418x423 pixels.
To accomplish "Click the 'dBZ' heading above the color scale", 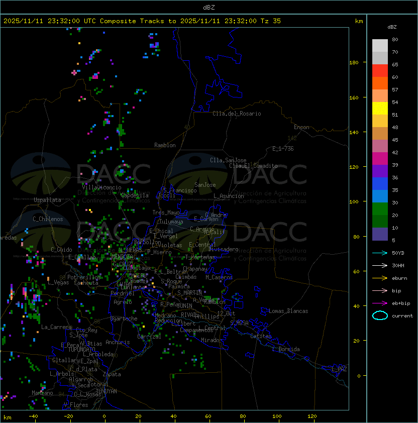I will coord(392,27).
